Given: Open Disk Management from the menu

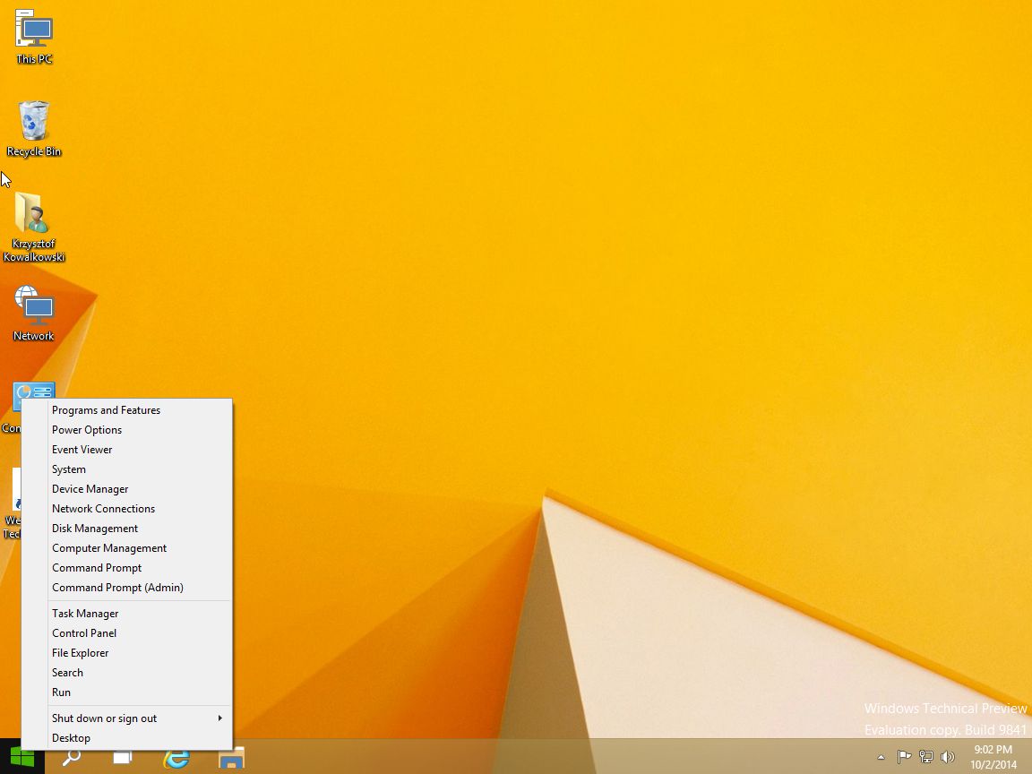Looking at the screenshot, I should click(127, 529).
